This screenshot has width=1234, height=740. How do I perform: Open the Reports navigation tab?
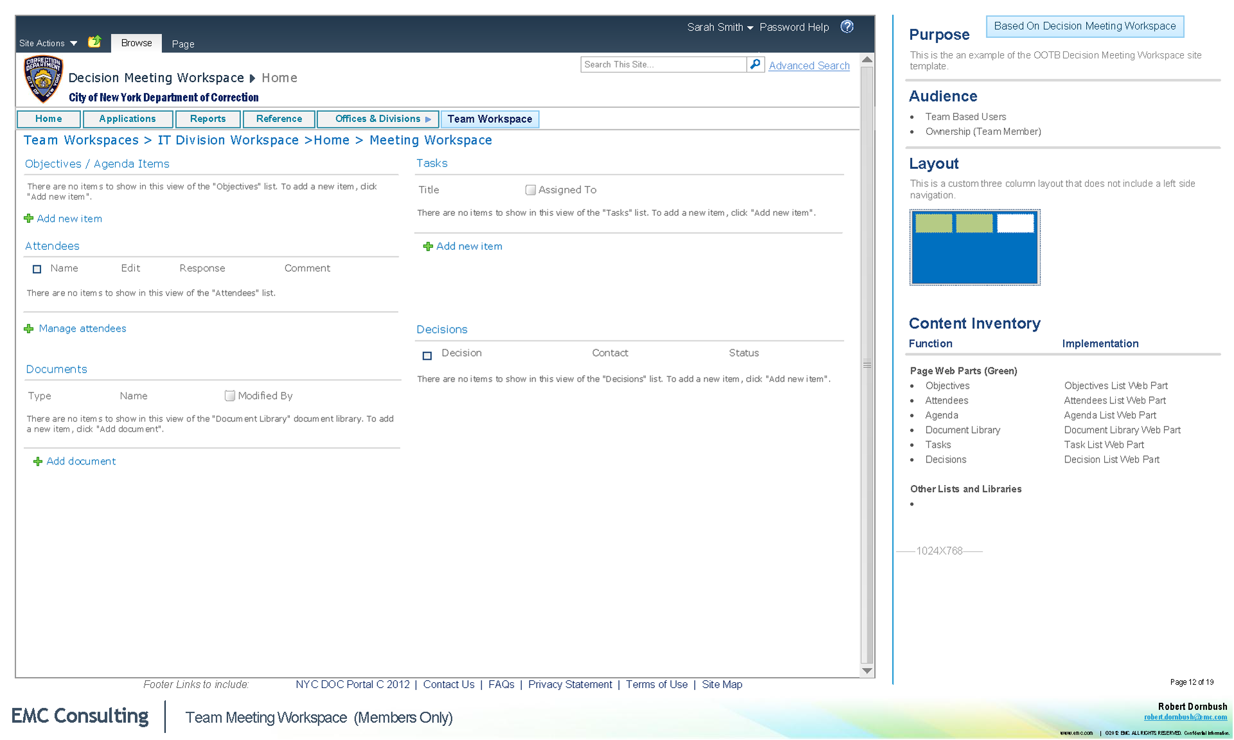[208, 119]
